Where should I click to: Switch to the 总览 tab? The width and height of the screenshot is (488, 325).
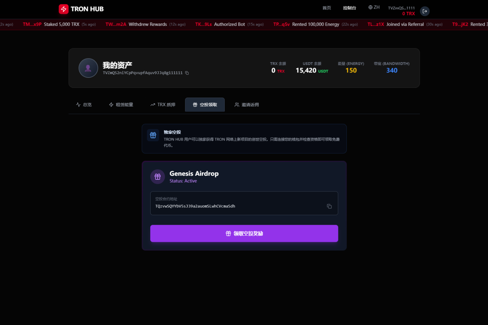(84, 105)
